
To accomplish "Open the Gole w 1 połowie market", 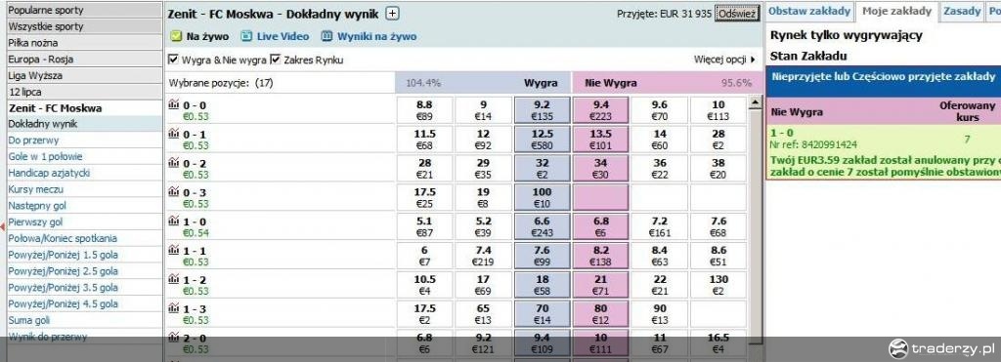I will pyautogui.click(x=45, y=157).
